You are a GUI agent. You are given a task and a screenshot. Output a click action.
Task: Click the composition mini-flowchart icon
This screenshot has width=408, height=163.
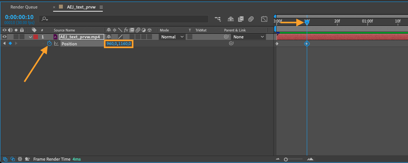(x=218, y=19)
